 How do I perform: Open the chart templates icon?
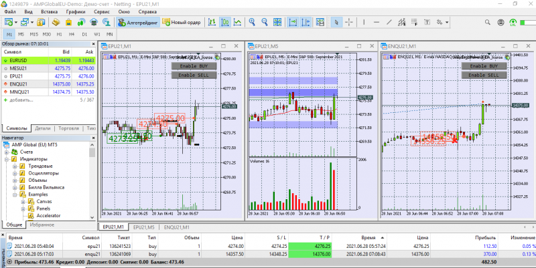pos(320,23)
